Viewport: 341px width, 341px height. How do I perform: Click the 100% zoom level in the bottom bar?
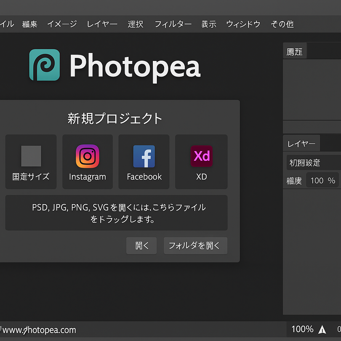click(302, 329)
